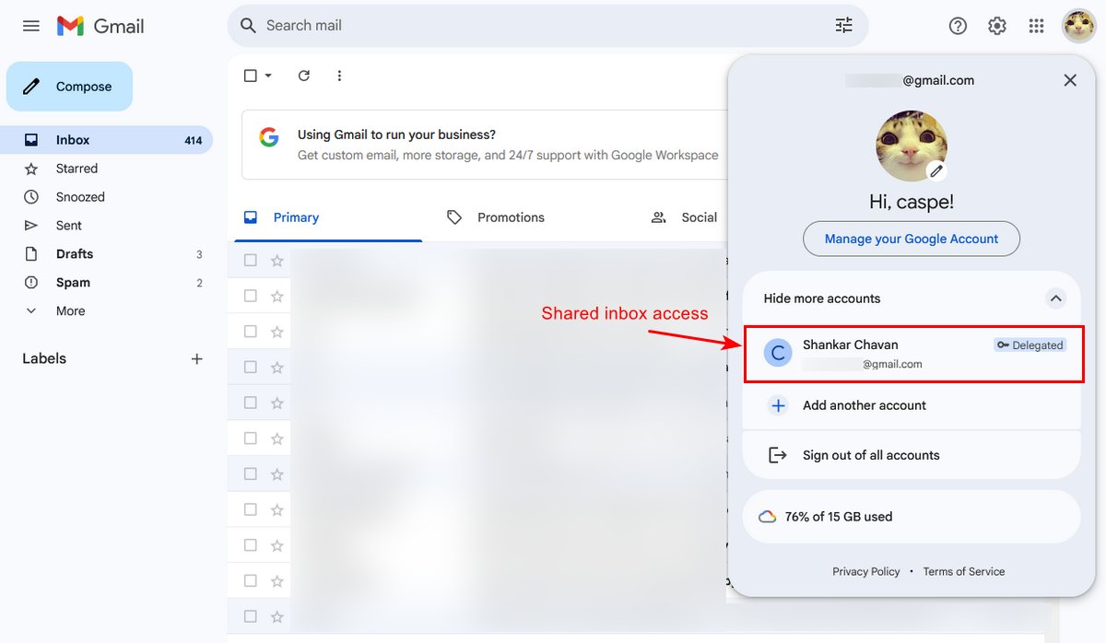Click the Delegated key badge
Viewport: 1106px width, 643px height.
click(x=1030, y=345)
